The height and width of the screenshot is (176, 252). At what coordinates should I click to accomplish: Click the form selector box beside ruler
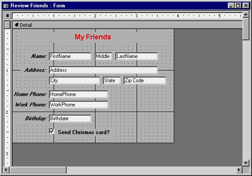pos(7,16)
